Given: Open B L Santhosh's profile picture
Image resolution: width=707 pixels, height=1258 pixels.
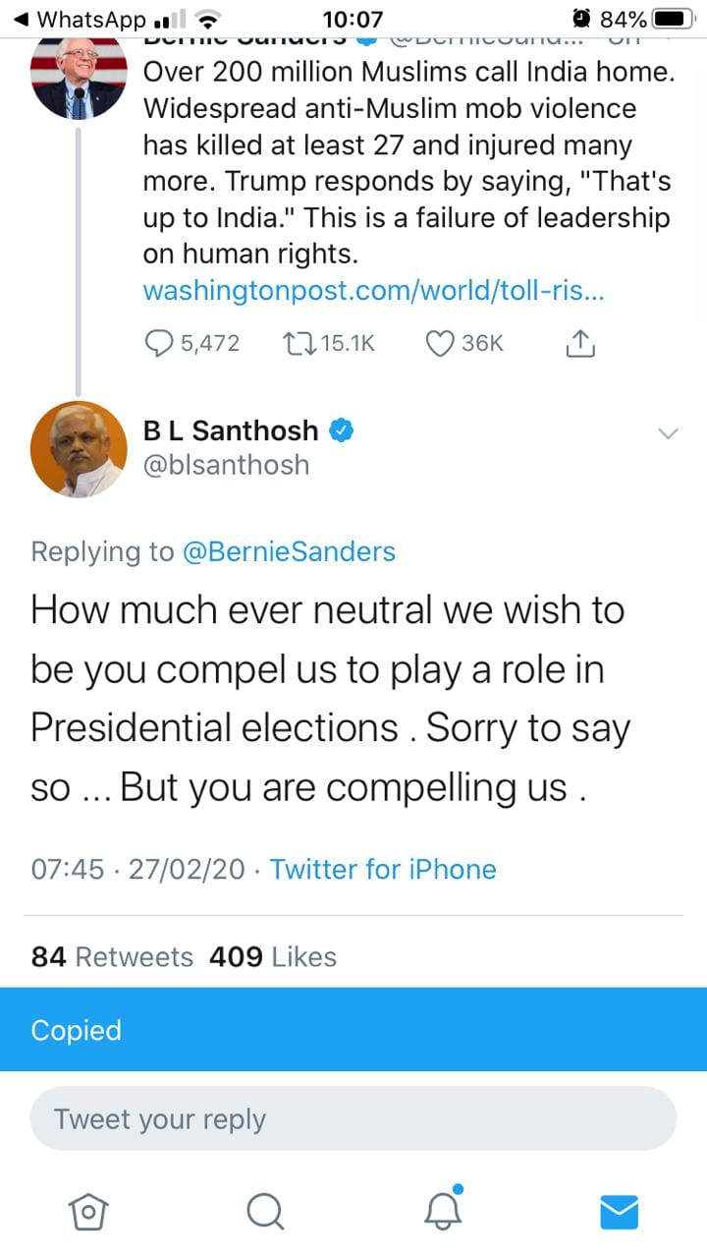Looking at the screenshot, I should pos(79,449).
